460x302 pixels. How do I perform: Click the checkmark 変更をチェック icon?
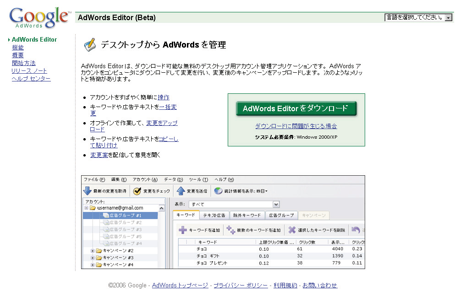(x=137, y=191)
